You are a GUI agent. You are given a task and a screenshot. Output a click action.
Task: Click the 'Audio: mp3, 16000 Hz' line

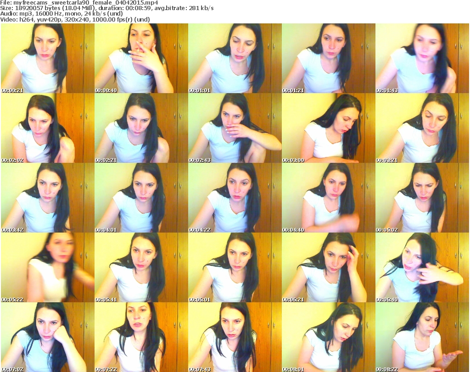pyautogui.click(x=62, y=14)
